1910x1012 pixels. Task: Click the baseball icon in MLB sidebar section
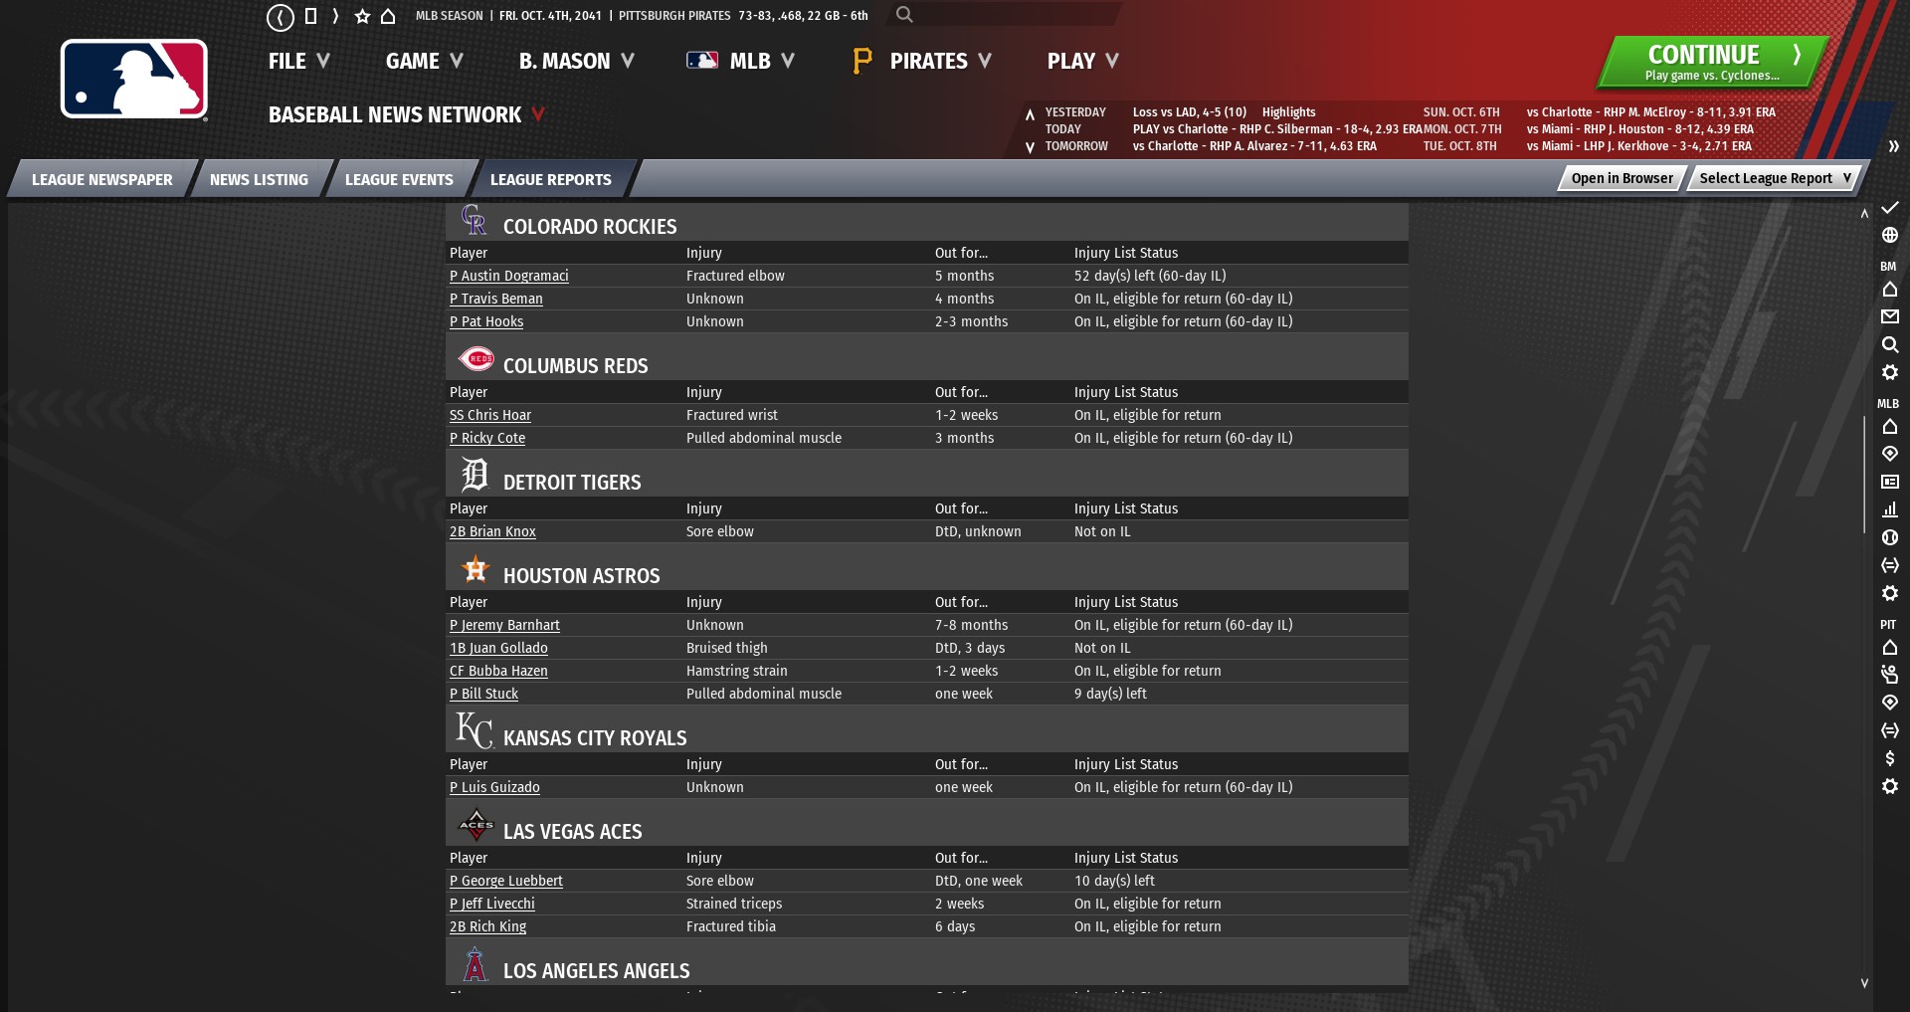1890,537
